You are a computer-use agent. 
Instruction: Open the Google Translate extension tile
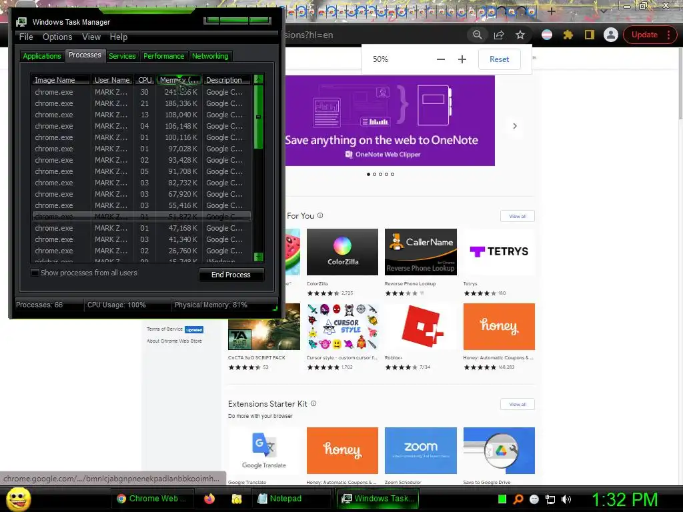click(x=264, y=451)
